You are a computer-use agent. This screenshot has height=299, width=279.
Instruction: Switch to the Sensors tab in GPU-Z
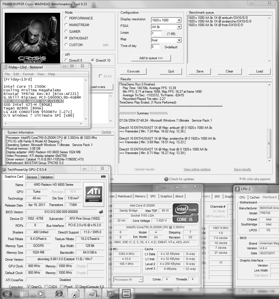pyautogui.click(x=32, y=177)
